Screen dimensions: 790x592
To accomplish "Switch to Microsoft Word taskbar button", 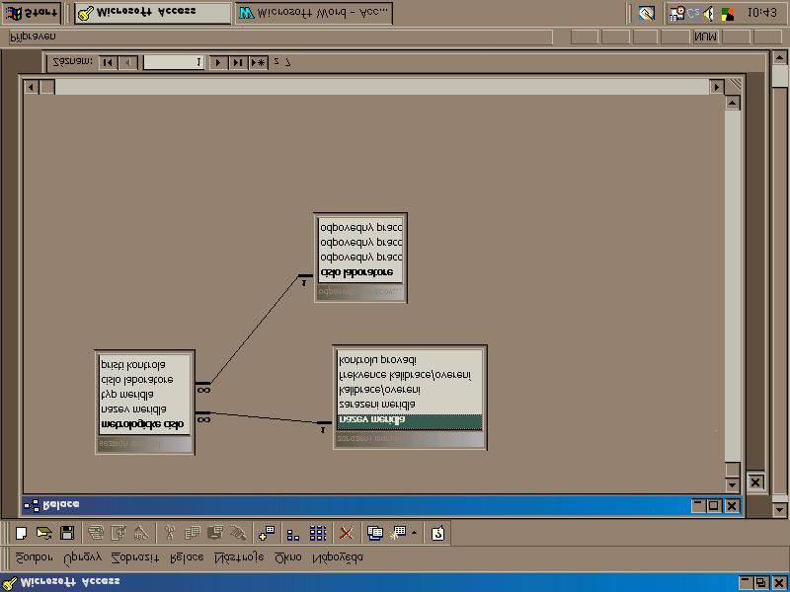I will click(313, 14).
